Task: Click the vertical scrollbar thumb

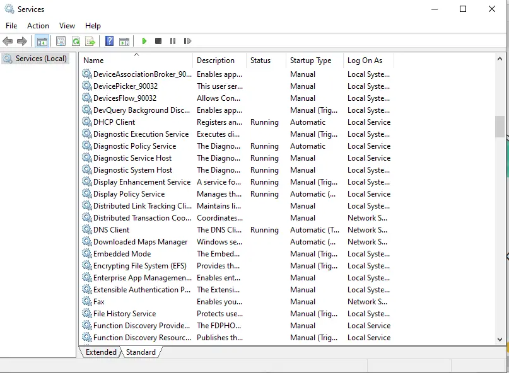Action: (500, 127)
